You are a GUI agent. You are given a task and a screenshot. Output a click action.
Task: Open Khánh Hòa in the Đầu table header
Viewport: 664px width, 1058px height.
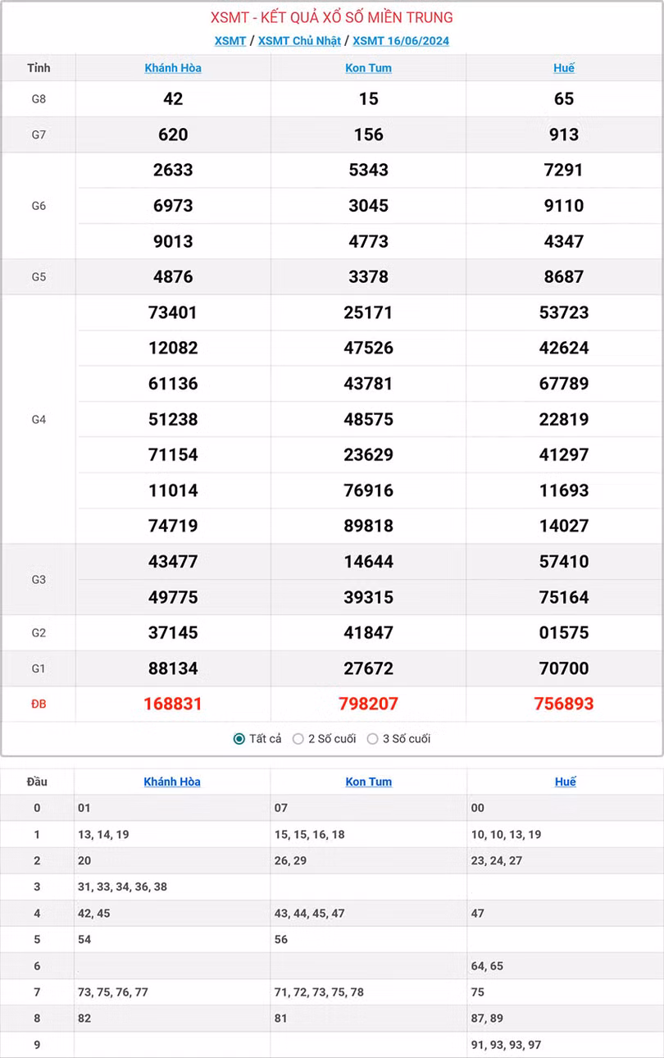click(172, 781)
